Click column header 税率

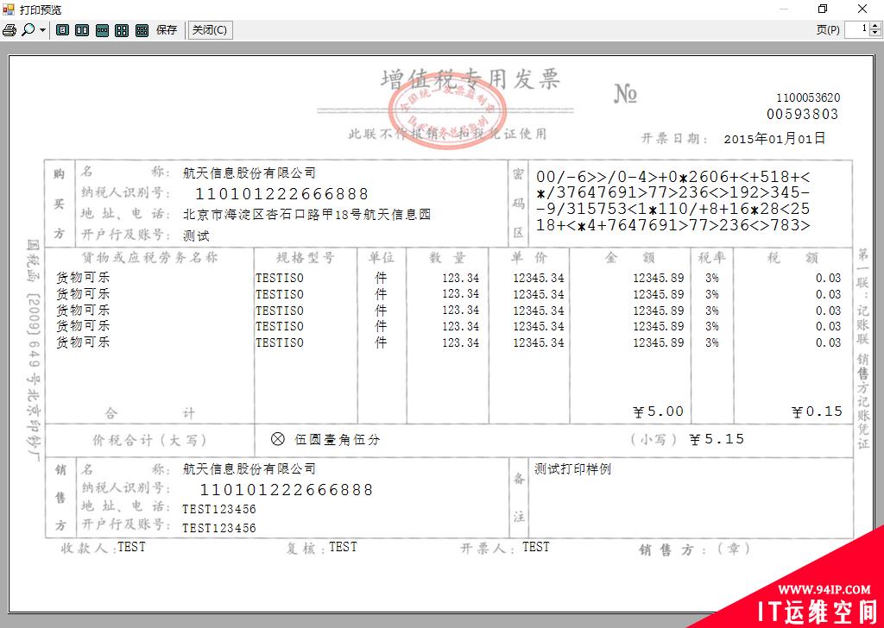pyautogui.click(x=712, y=258)
